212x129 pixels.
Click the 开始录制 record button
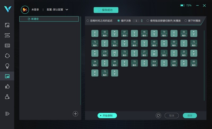coord(107,116)
